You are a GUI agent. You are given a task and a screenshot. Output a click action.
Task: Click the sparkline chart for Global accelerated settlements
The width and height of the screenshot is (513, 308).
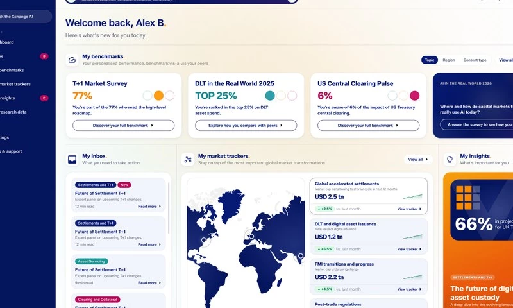coord(412,197)
